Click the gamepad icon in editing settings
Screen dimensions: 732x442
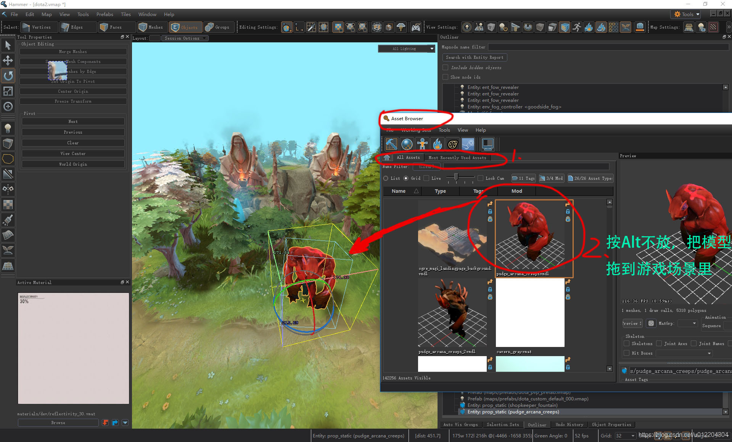416,27
